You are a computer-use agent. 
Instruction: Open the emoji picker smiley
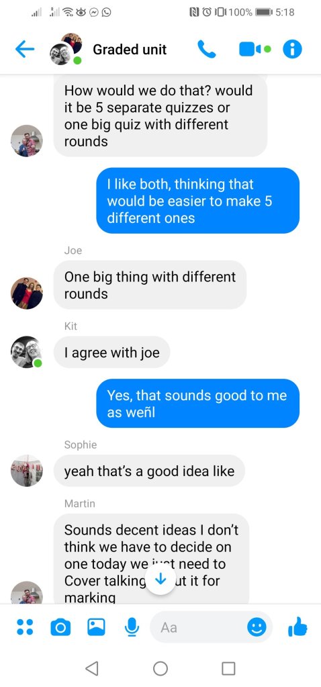point(257,627)
